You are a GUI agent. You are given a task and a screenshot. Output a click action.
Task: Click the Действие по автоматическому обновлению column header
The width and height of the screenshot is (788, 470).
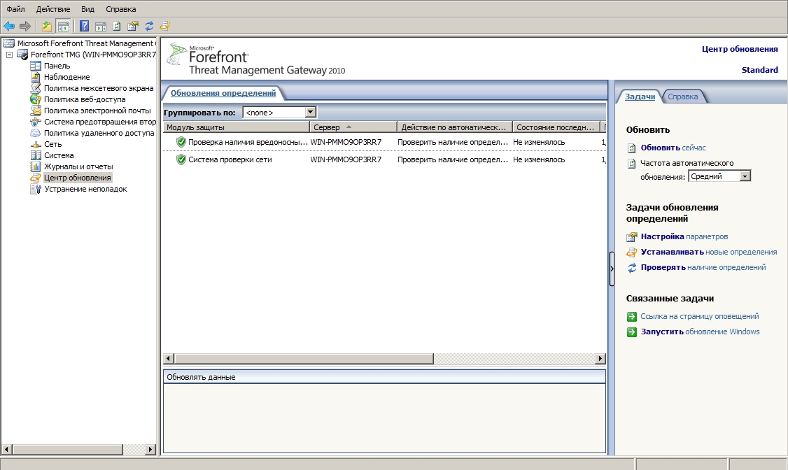(454, 127)
